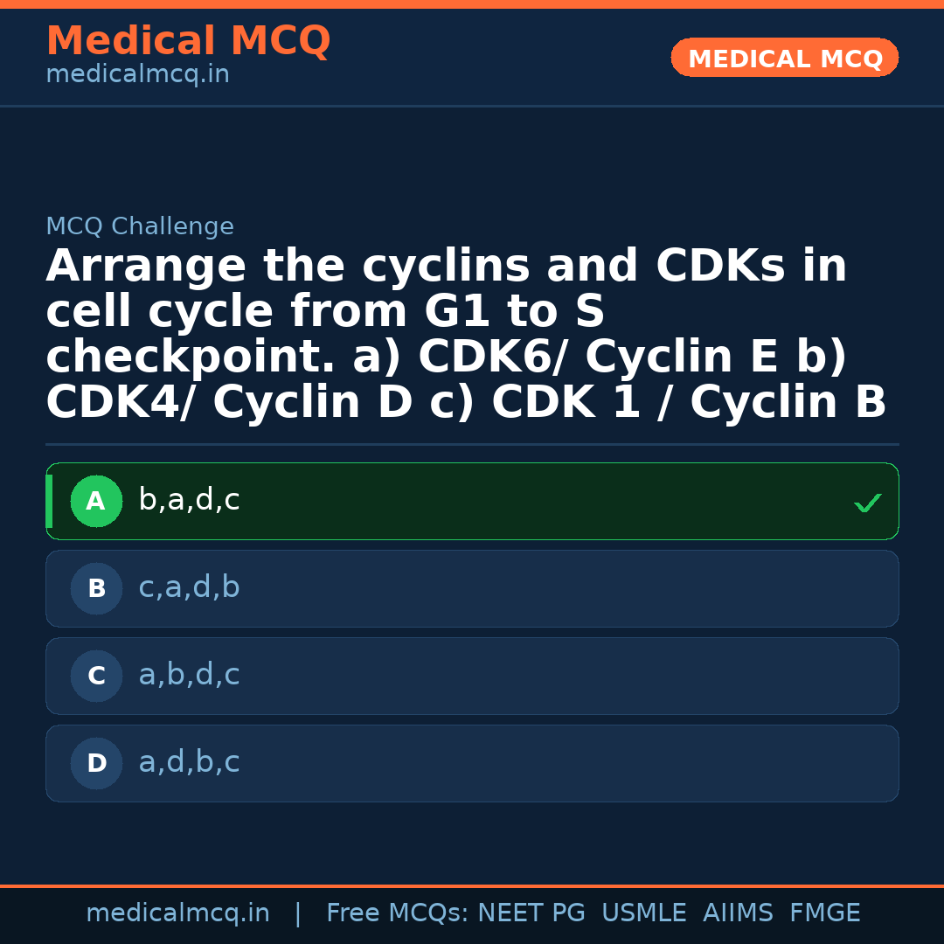Click the circular B badge icon

[96, 588]
